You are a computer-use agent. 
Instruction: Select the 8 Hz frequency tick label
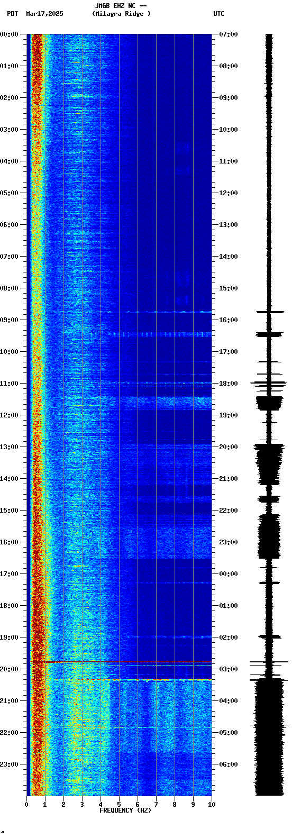(175, 805)
